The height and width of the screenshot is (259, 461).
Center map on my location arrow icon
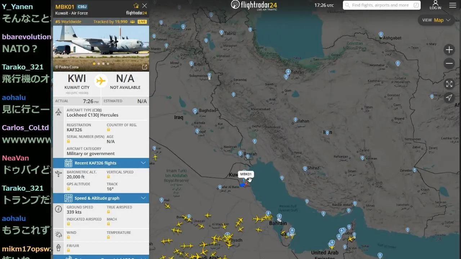[x=449, y=97]
